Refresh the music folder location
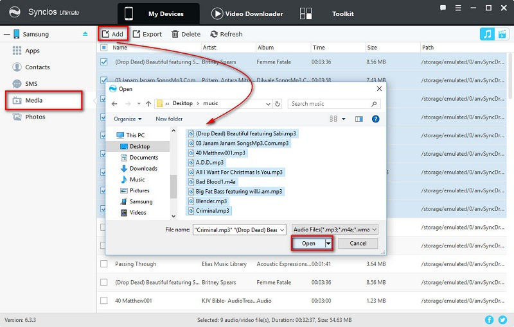The image size is (514, 327). [x=278, y=104]
